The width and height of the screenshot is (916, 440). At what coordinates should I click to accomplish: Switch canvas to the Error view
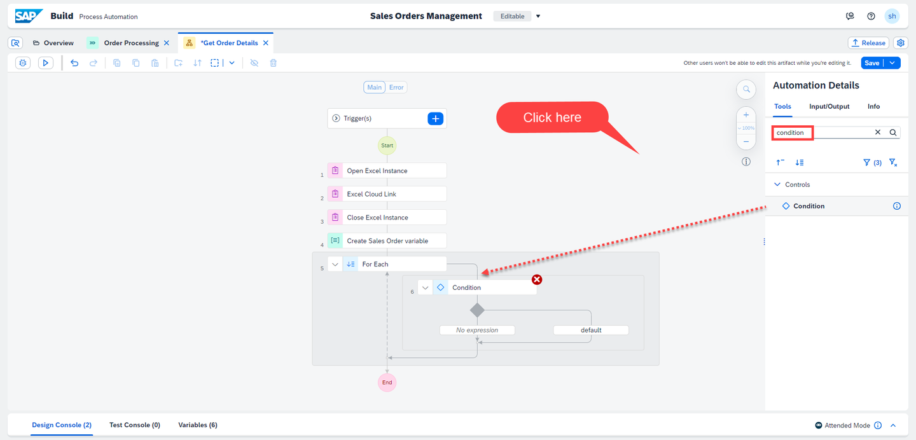pyautogui.click(x=396, y=87)
